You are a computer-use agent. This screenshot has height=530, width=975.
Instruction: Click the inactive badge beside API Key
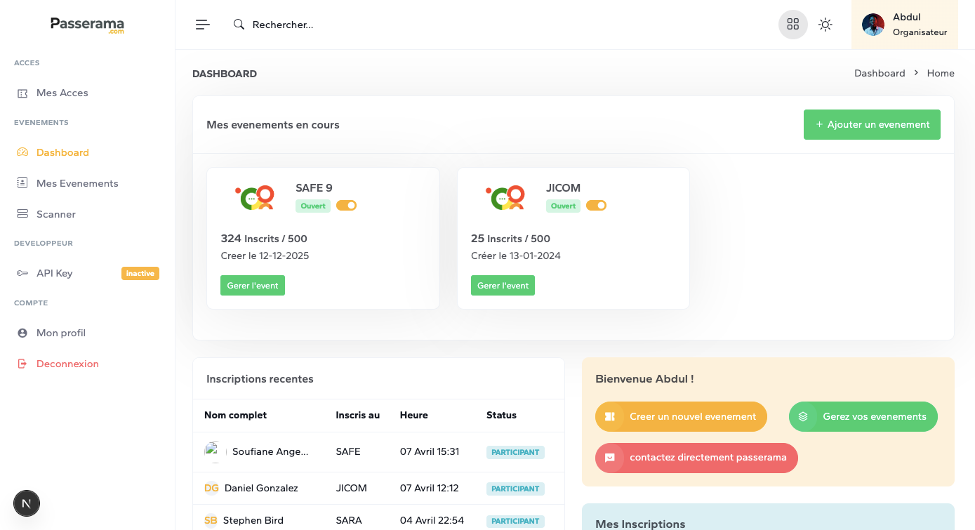click(x=140, y=273)
